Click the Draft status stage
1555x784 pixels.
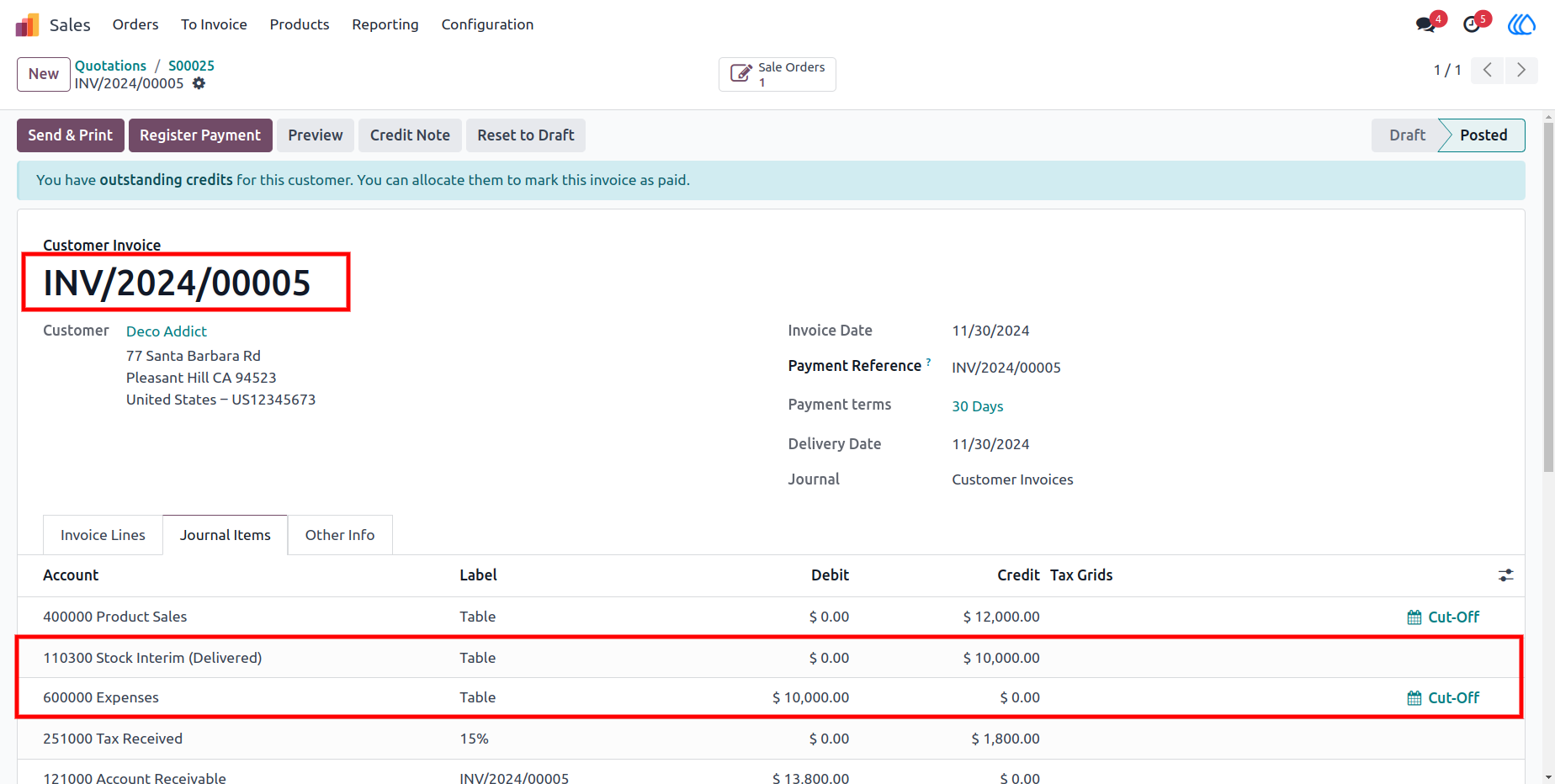click(1407, 135)
